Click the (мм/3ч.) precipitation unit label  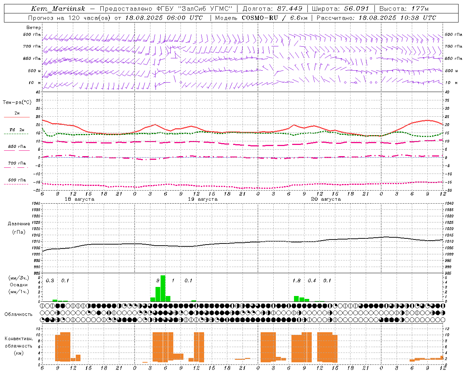(18, 278)
